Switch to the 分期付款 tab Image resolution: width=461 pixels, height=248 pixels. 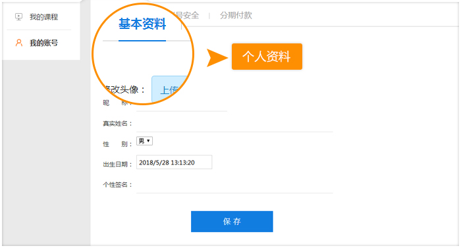click(x=236, y=15)
